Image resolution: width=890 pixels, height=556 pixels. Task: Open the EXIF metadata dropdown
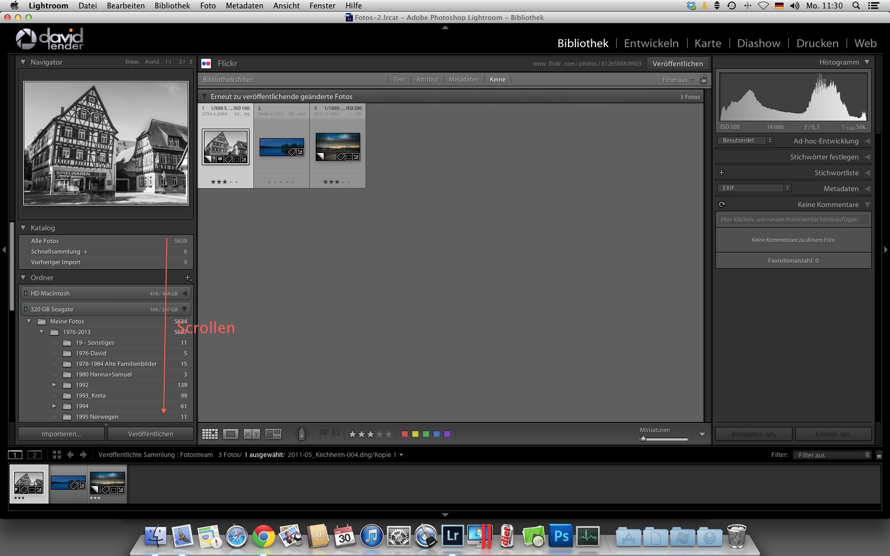tap(754, 188)
